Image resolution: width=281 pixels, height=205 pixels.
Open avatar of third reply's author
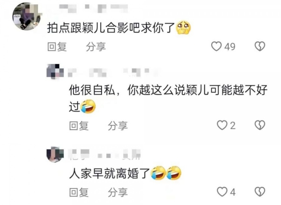(55, 154)
